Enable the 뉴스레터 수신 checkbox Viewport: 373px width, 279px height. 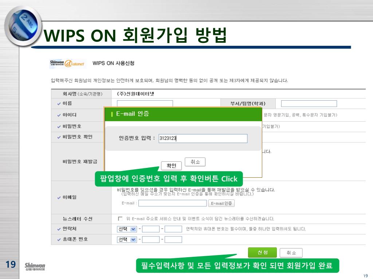point(120,219)
